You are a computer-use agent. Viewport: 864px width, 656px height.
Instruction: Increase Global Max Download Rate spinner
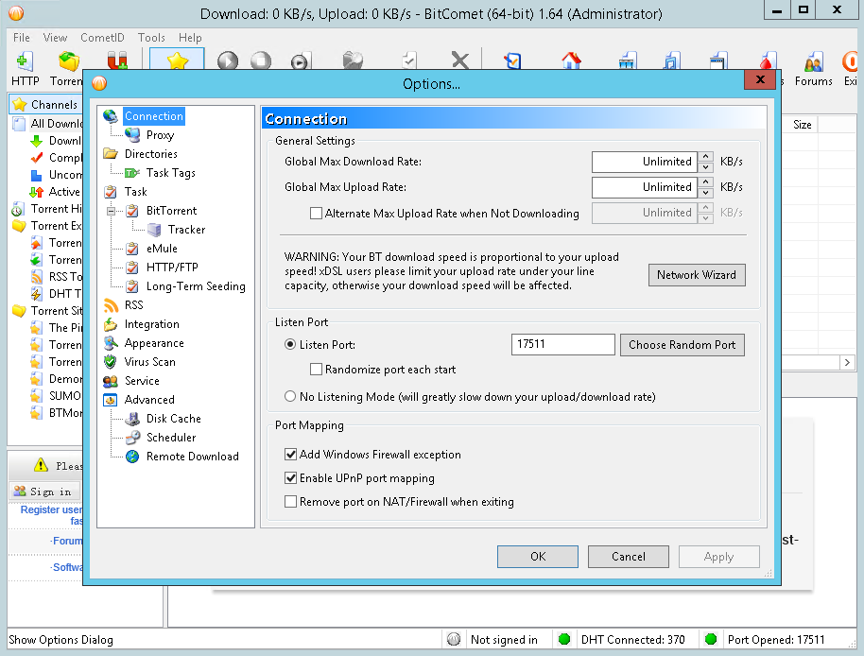(706, 156)
